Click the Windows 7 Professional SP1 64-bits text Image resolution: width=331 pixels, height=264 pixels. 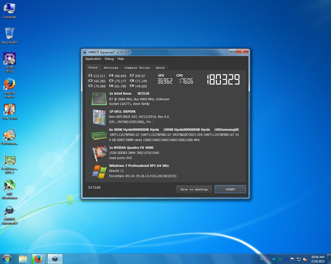(139, 166)
